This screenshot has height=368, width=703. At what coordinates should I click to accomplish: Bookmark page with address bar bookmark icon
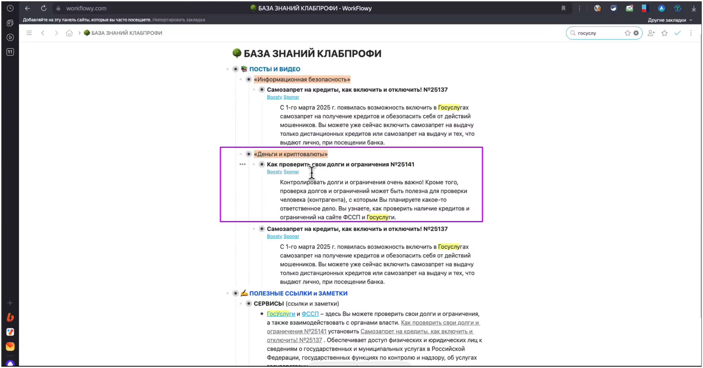563,8
